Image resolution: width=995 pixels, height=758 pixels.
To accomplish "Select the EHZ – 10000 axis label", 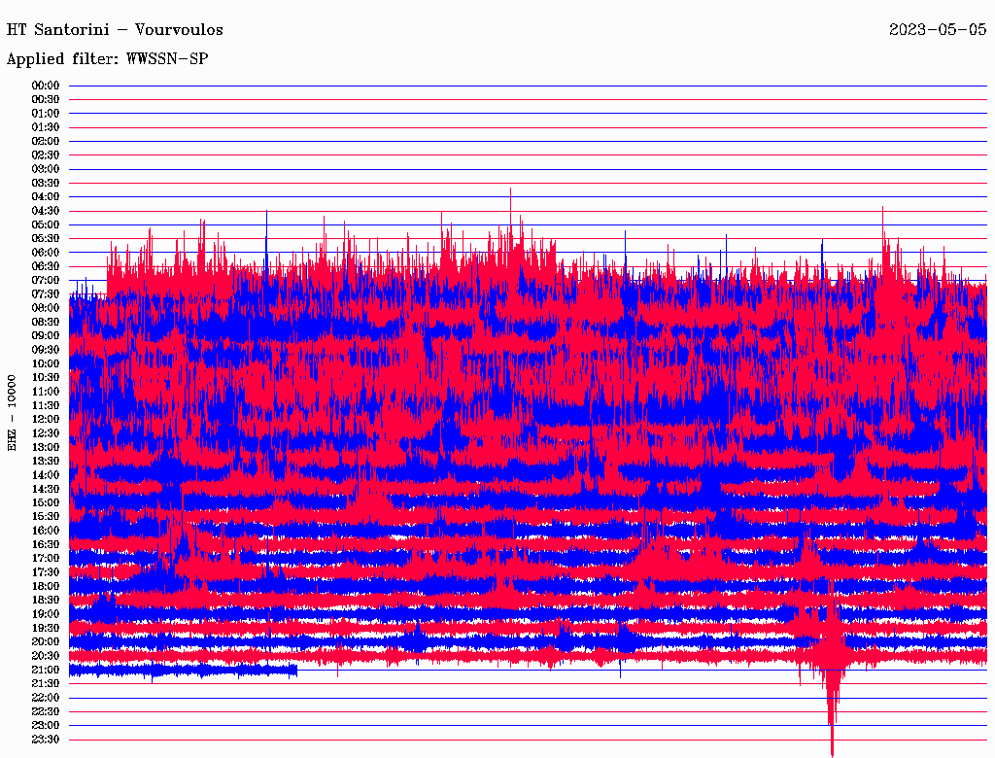I will pyautogui.click(x=13, y=412).
